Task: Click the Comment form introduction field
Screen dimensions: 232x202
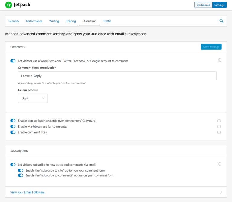Action: (117, 76)
